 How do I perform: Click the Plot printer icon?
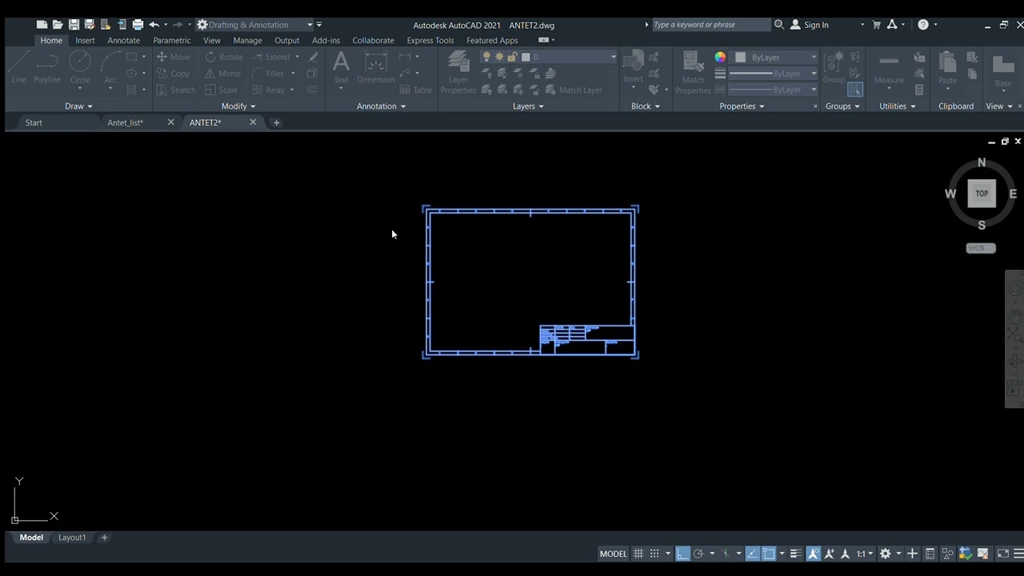pos(138,25)
